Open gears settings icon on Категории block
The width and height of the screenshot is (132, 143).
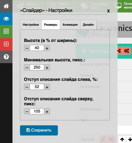(x=127, y=51)
